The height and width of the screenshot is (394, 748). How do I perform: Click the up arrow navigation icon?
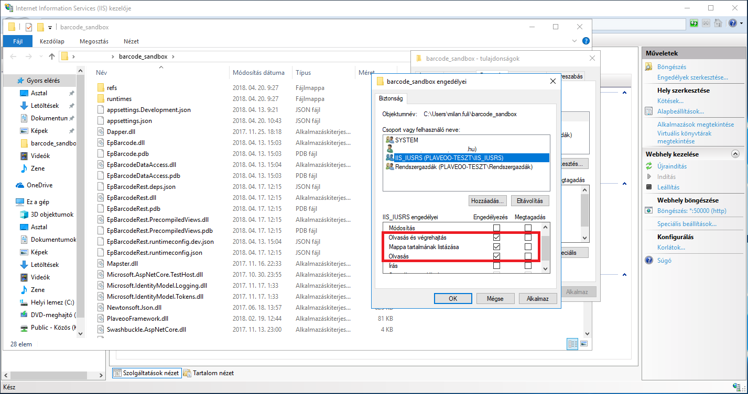pos(52,57)
